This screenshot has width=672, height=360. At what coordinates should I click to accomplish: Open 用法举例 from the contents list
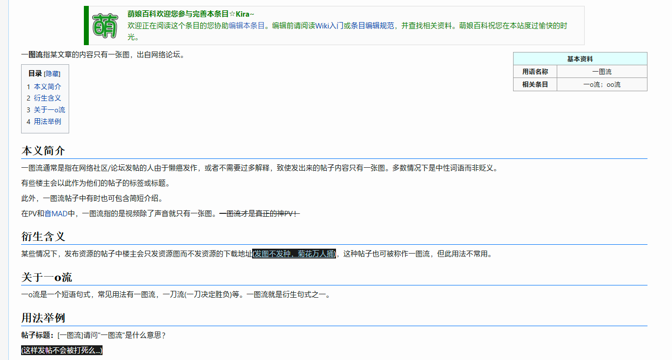tap(47, 122)
